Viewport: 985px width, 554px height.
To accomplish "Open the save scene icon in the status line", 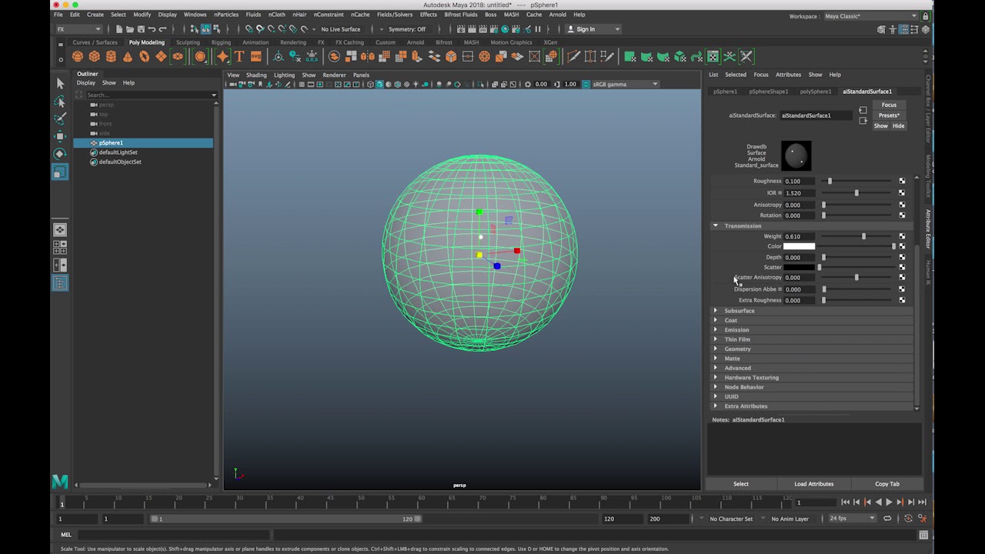I will (x=141, y=29).
